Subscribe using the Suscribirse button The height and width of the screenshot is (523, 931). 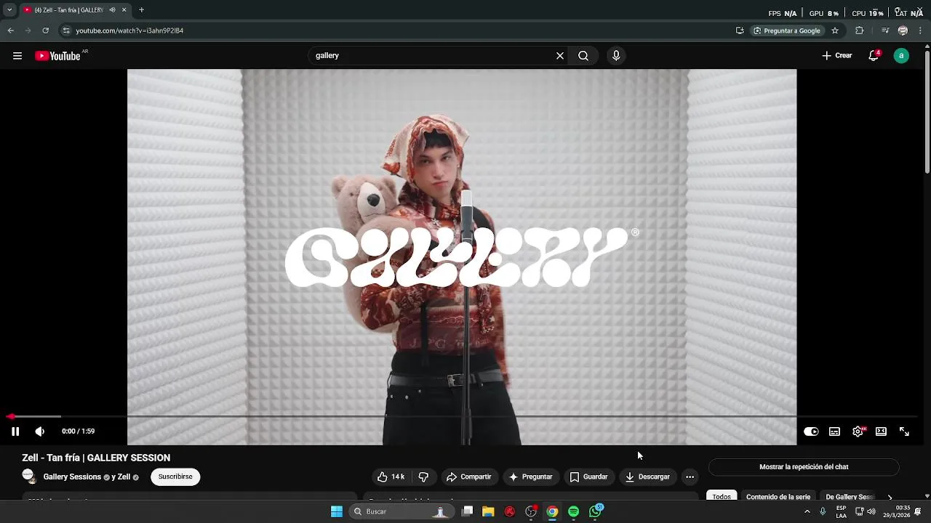point(175,477)
